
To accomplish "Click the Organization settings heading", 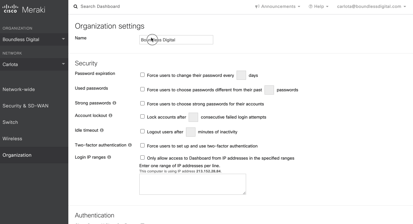I will point(110,26).
